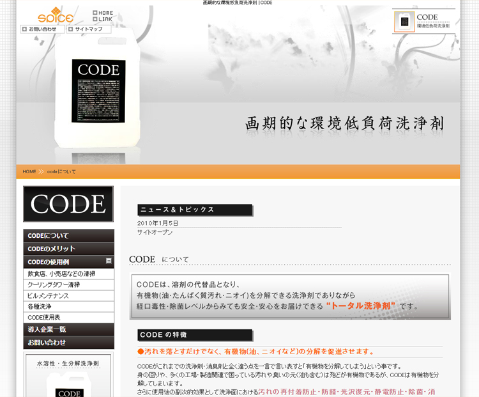Click the ニュース＆トピックス heading
Viewport: 479px width, 397px height.
195,210
